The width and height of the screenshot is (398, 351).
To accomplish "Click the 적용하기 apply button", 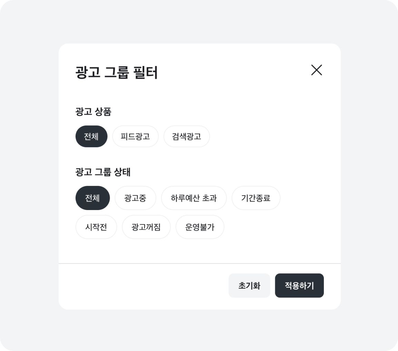I will click(299, 286).
